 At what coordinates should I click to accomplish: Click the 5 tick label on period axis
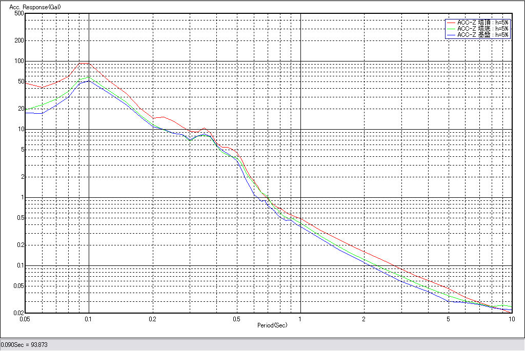tap(448, 319)
